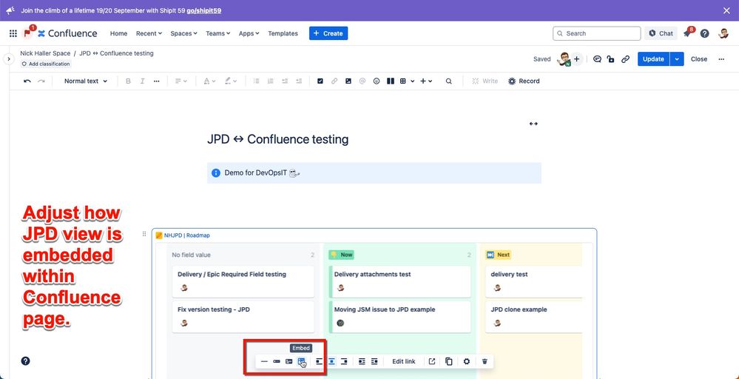
Task: Open the Normal text style dropdown
Action: 86,81
